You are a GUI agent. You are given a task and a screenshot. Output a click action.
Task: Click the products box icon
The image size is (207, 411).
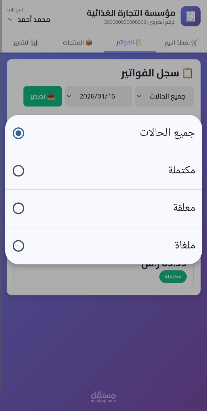point(89,43)
